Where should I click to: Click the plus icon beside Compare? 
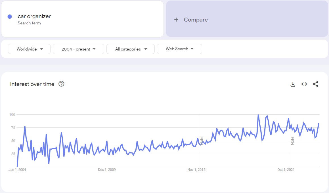click(x=176, y=20)
